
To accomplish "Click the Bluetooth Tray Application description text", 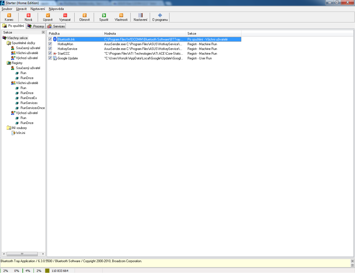I will pyautogui.click(x=71, y=261).
